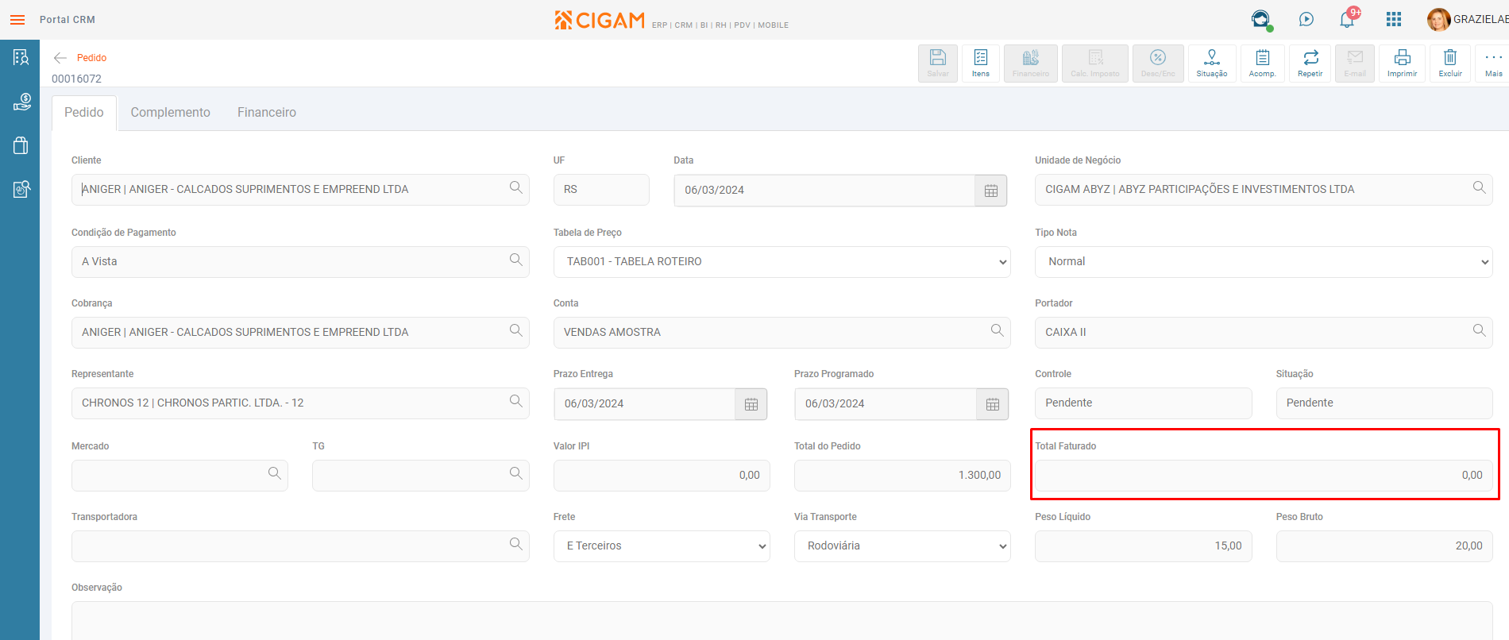Open Acomp. from the toolbar
1509x640 pixels.
click(x=1262, y=63)
